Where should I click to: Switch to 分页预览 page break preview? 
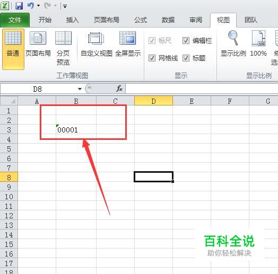coord(63,48)
